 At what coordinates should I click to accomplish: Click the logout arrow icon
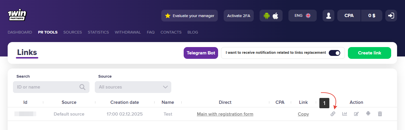pyautogui.click(x=391, y=16)
